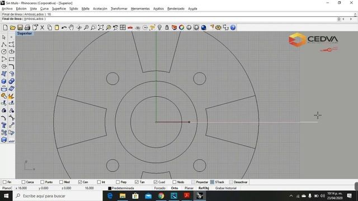Click the Paste clipboard icon

56,27
